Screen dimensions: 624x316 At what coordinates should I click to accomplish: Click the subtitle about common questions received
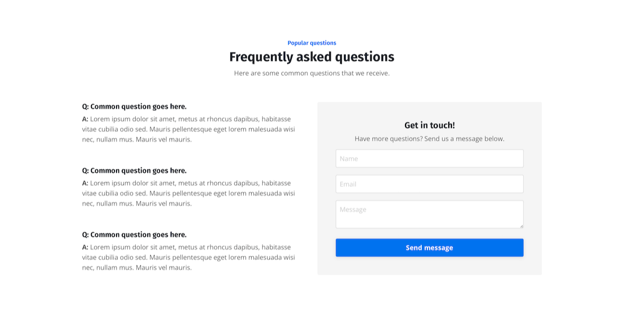click(311, 73)
